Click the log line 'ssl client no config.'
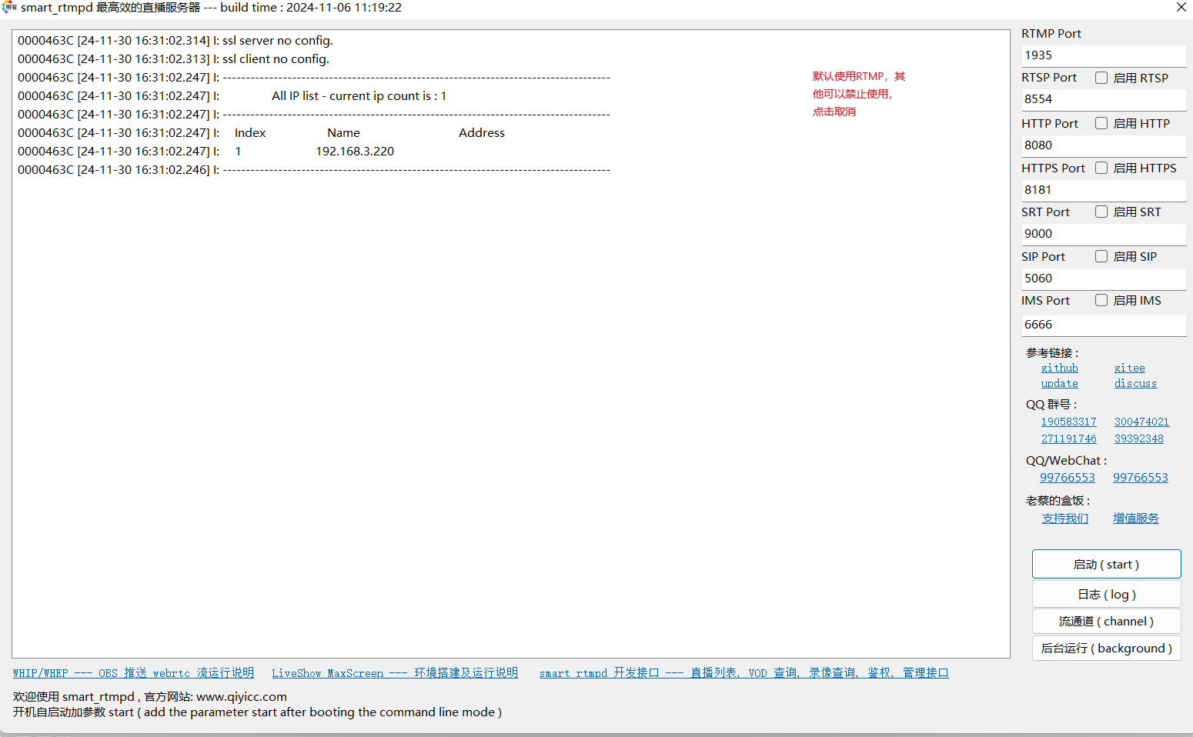Image resolution: width=1193 pixels, height=737 pixels. [173, 59]
